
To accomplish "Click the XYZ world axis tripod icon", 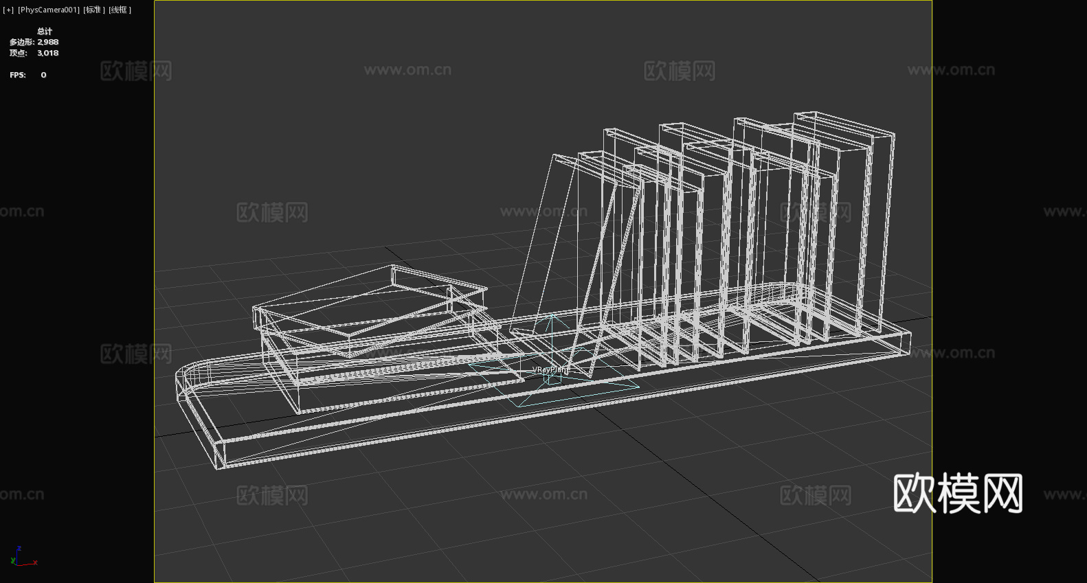I will click(23, 556).
